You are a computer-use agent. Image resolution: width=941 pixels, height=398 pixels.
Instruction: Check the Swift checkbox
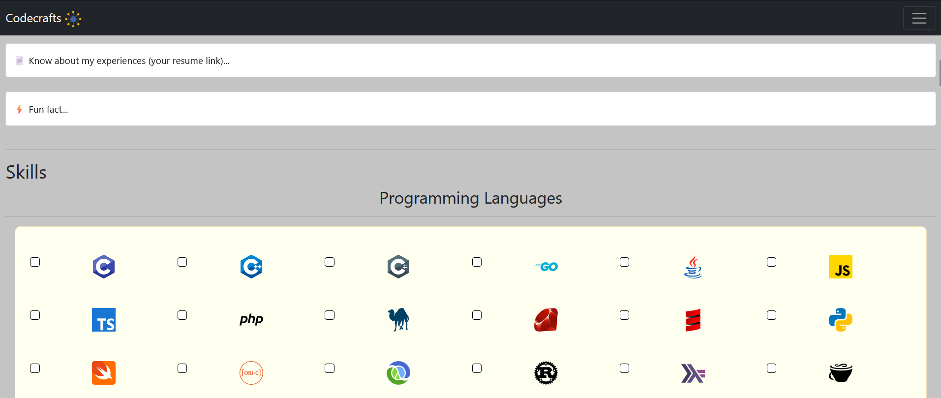pos(35,368)
